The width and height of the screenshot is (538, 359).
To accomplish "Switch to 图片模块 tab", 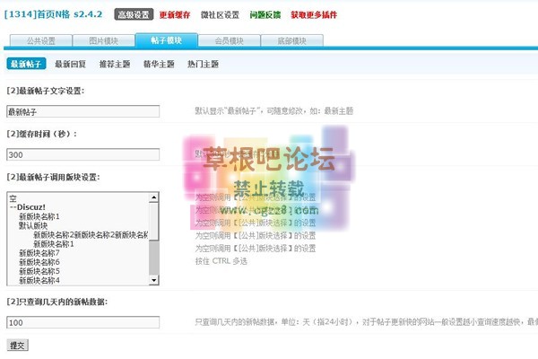I will (104, 41).
